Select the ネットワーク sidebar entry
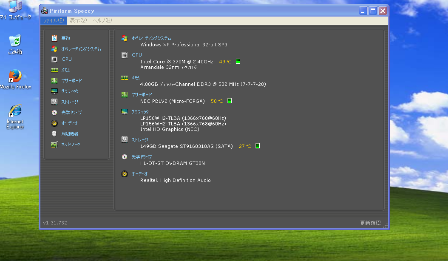The height and width of the screenshot is (261, 448). coord(71,145)
